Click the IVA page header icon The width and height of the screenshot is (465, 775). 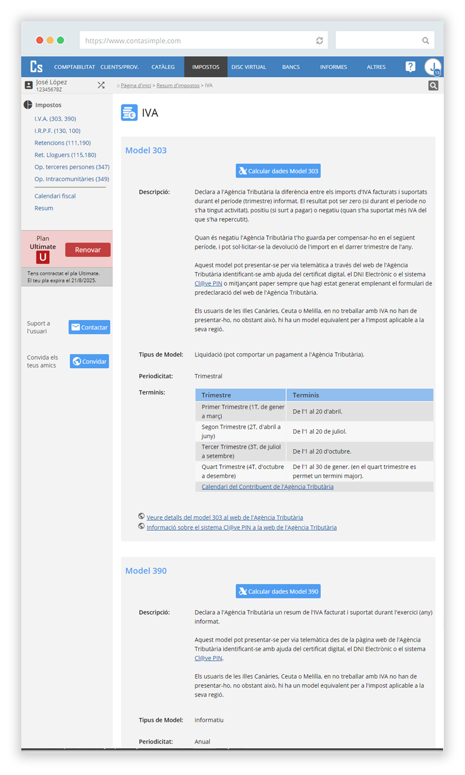click(x=129, y=113)
